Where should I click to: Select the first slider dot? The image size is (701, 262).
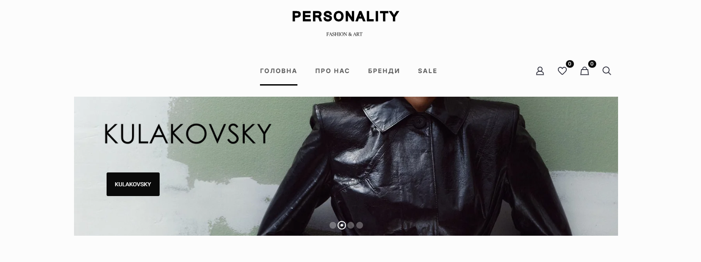pos(333,225)
